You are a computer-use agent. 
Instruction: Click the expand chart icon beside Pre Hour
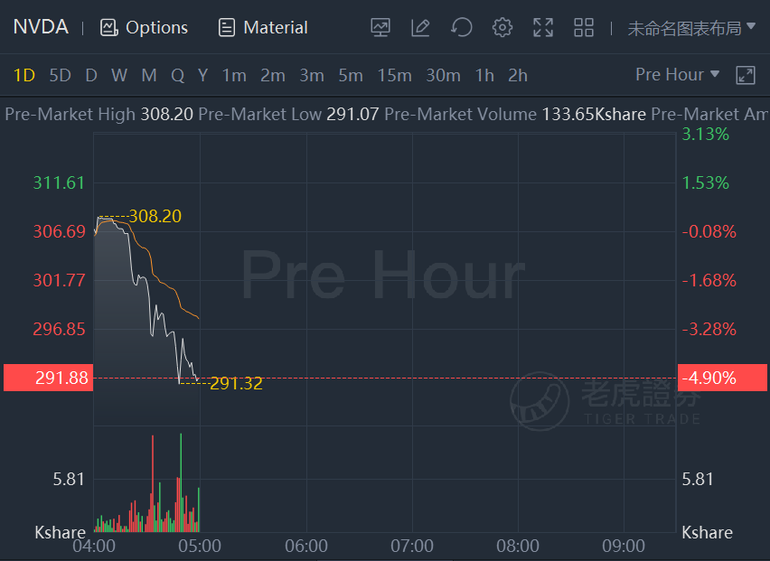tap(746, 75)
